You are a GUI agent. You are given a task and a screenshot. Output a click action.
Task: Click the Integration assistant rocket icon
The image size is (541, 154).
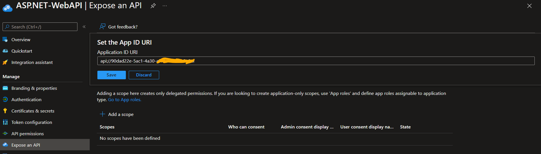point(5,62)
